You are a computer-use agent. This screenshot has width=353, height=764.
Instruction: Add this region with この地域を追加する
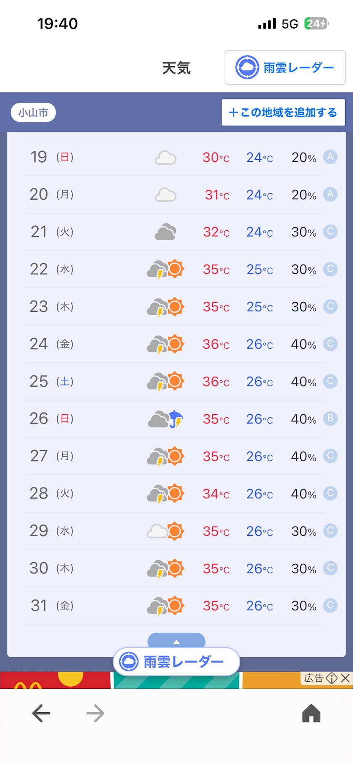[x=283, y=112]
